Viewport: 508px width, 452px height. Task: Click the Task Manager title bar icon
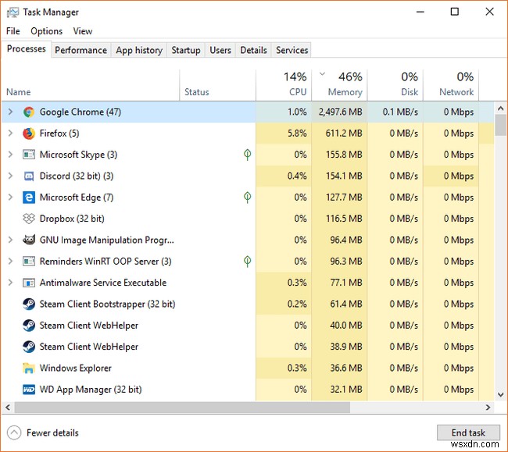[x=13, y=12]
